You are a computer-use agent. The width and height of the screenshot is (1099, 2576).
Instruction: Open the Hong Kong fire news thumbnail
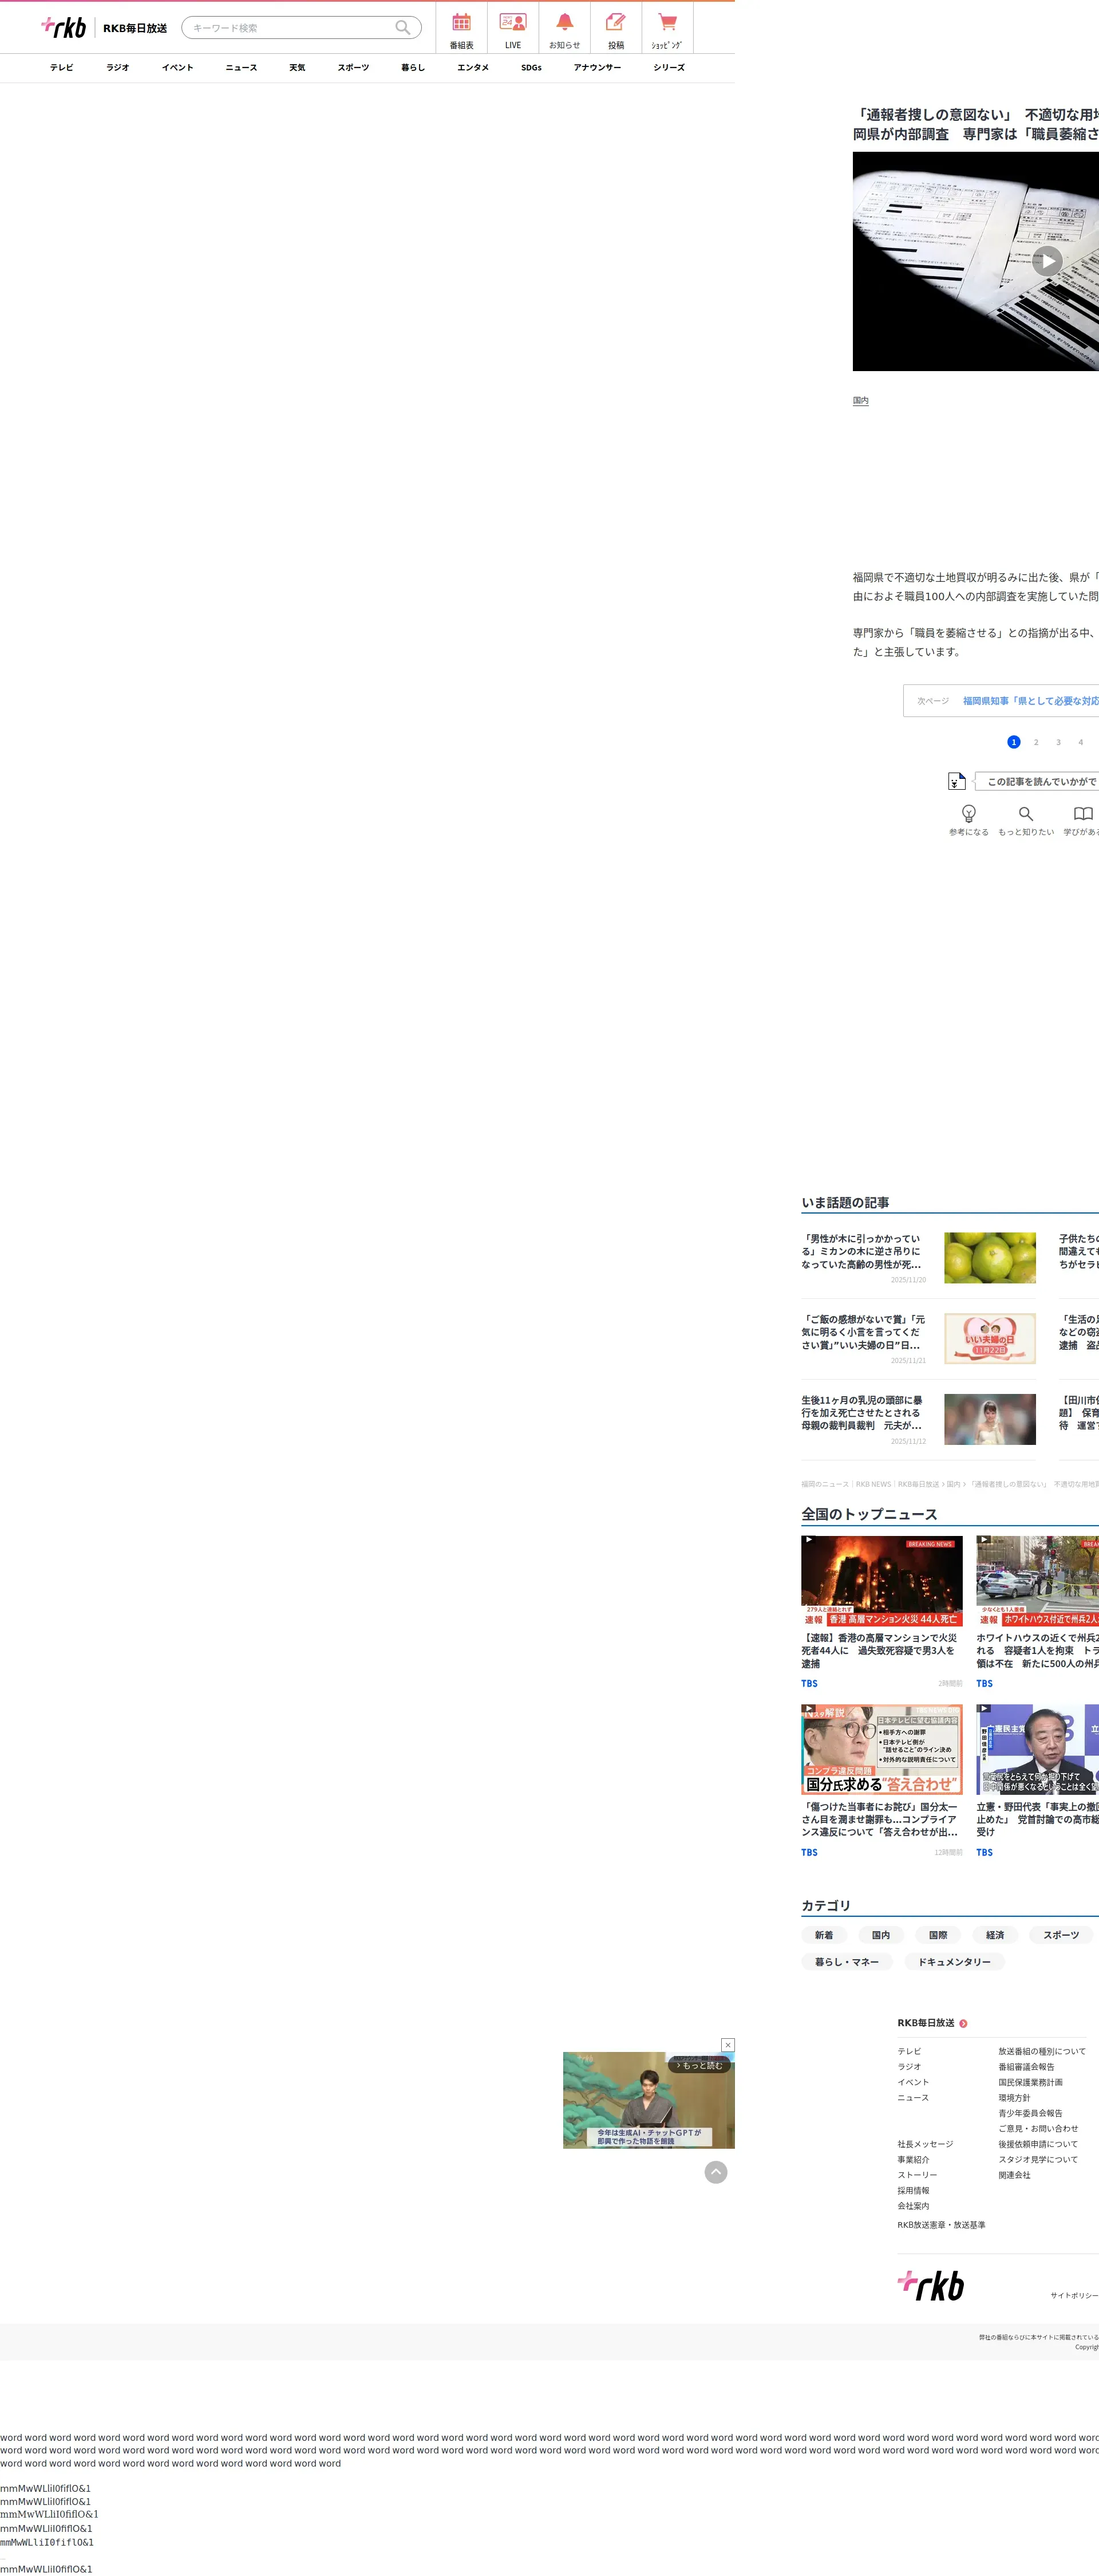pos(881,1581)
